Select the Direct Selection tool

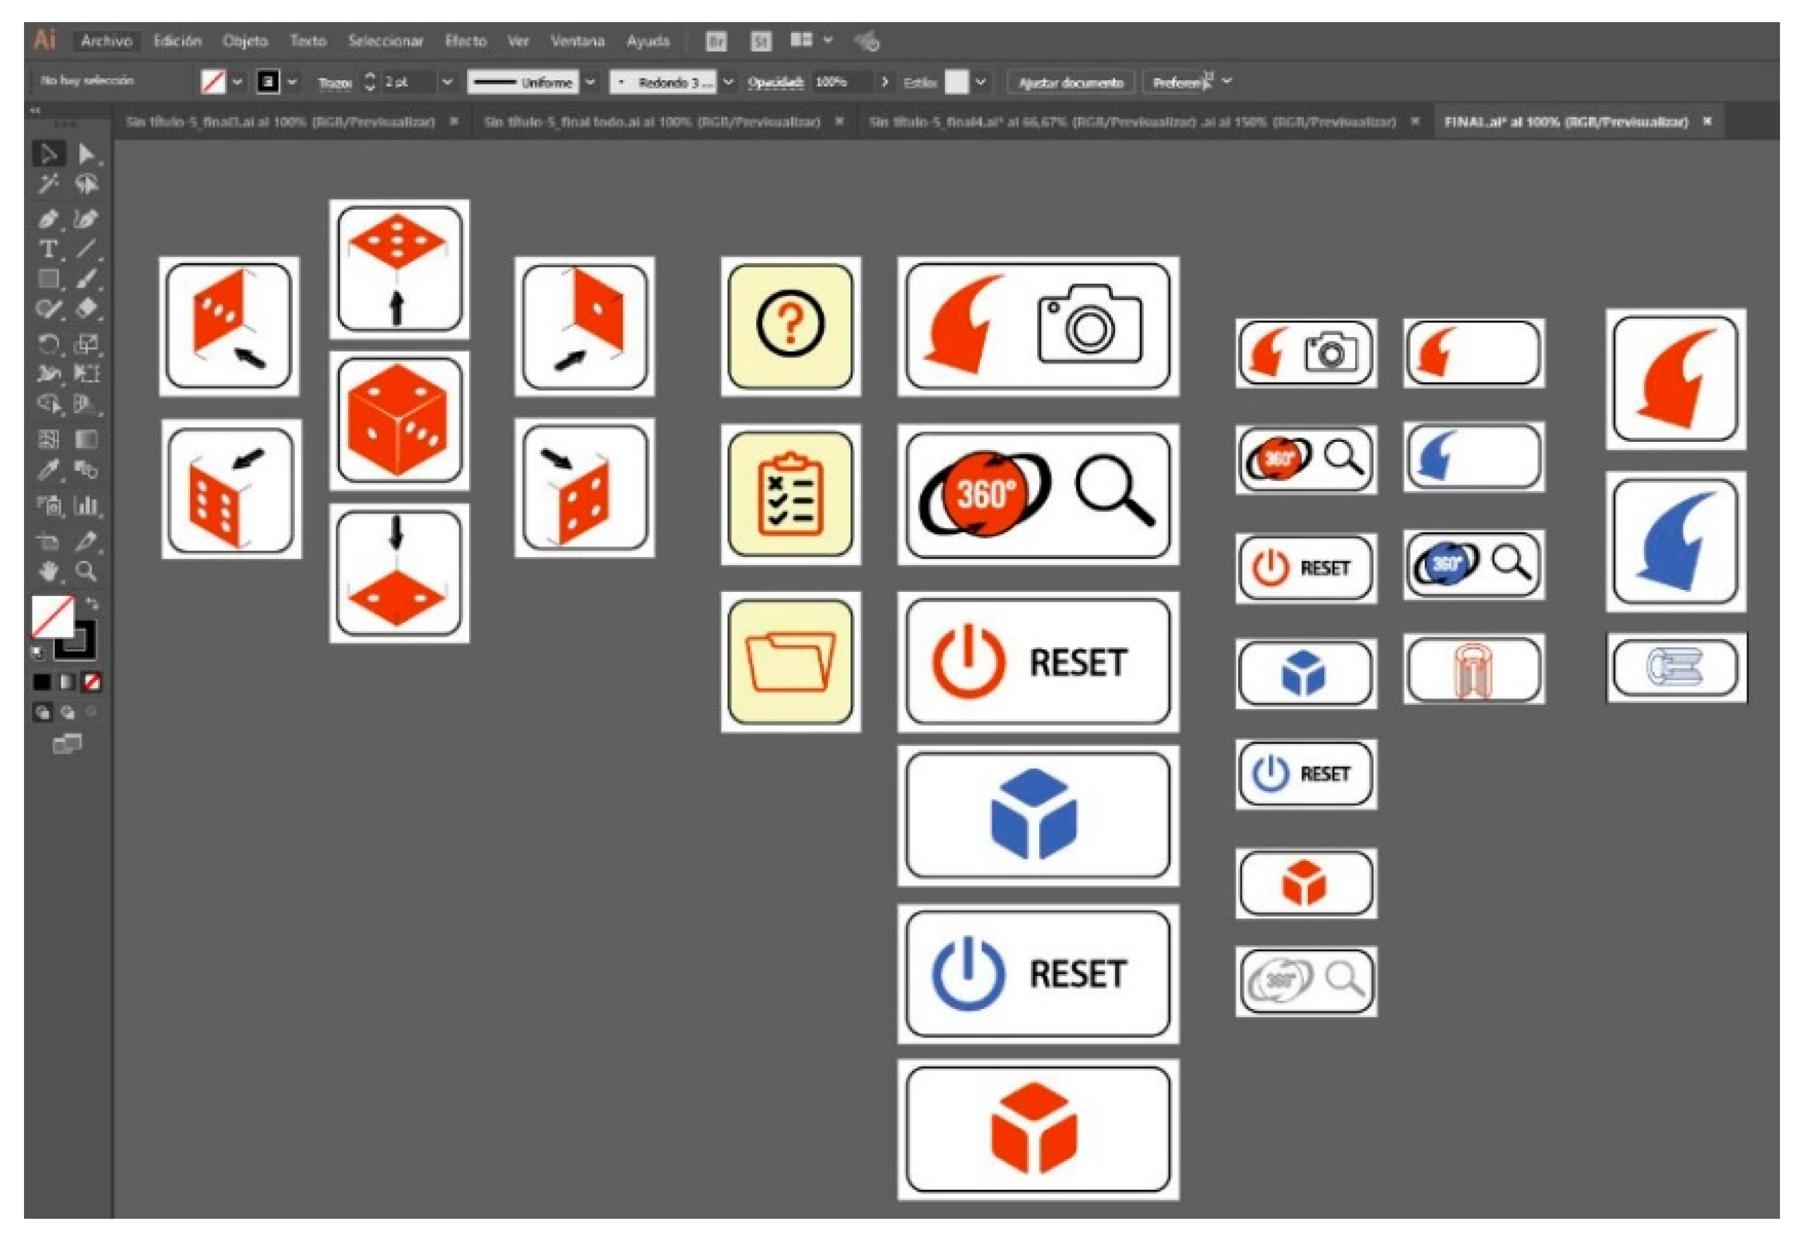coord(86,154)
